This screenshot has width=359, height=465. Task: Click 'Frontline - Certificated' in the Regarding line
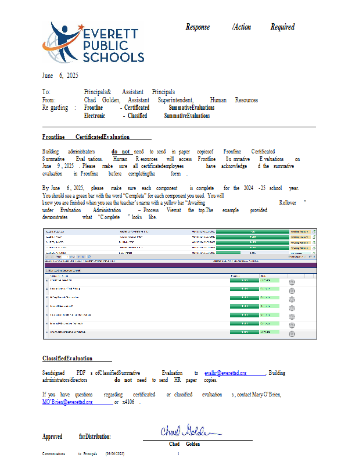click(x=117, y=108)
